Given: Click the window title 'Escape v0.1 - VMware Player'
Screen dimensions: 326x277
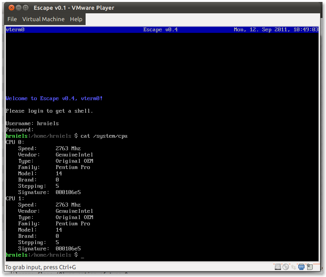Looking at the screenshot, I should click(x=74, y=8).
